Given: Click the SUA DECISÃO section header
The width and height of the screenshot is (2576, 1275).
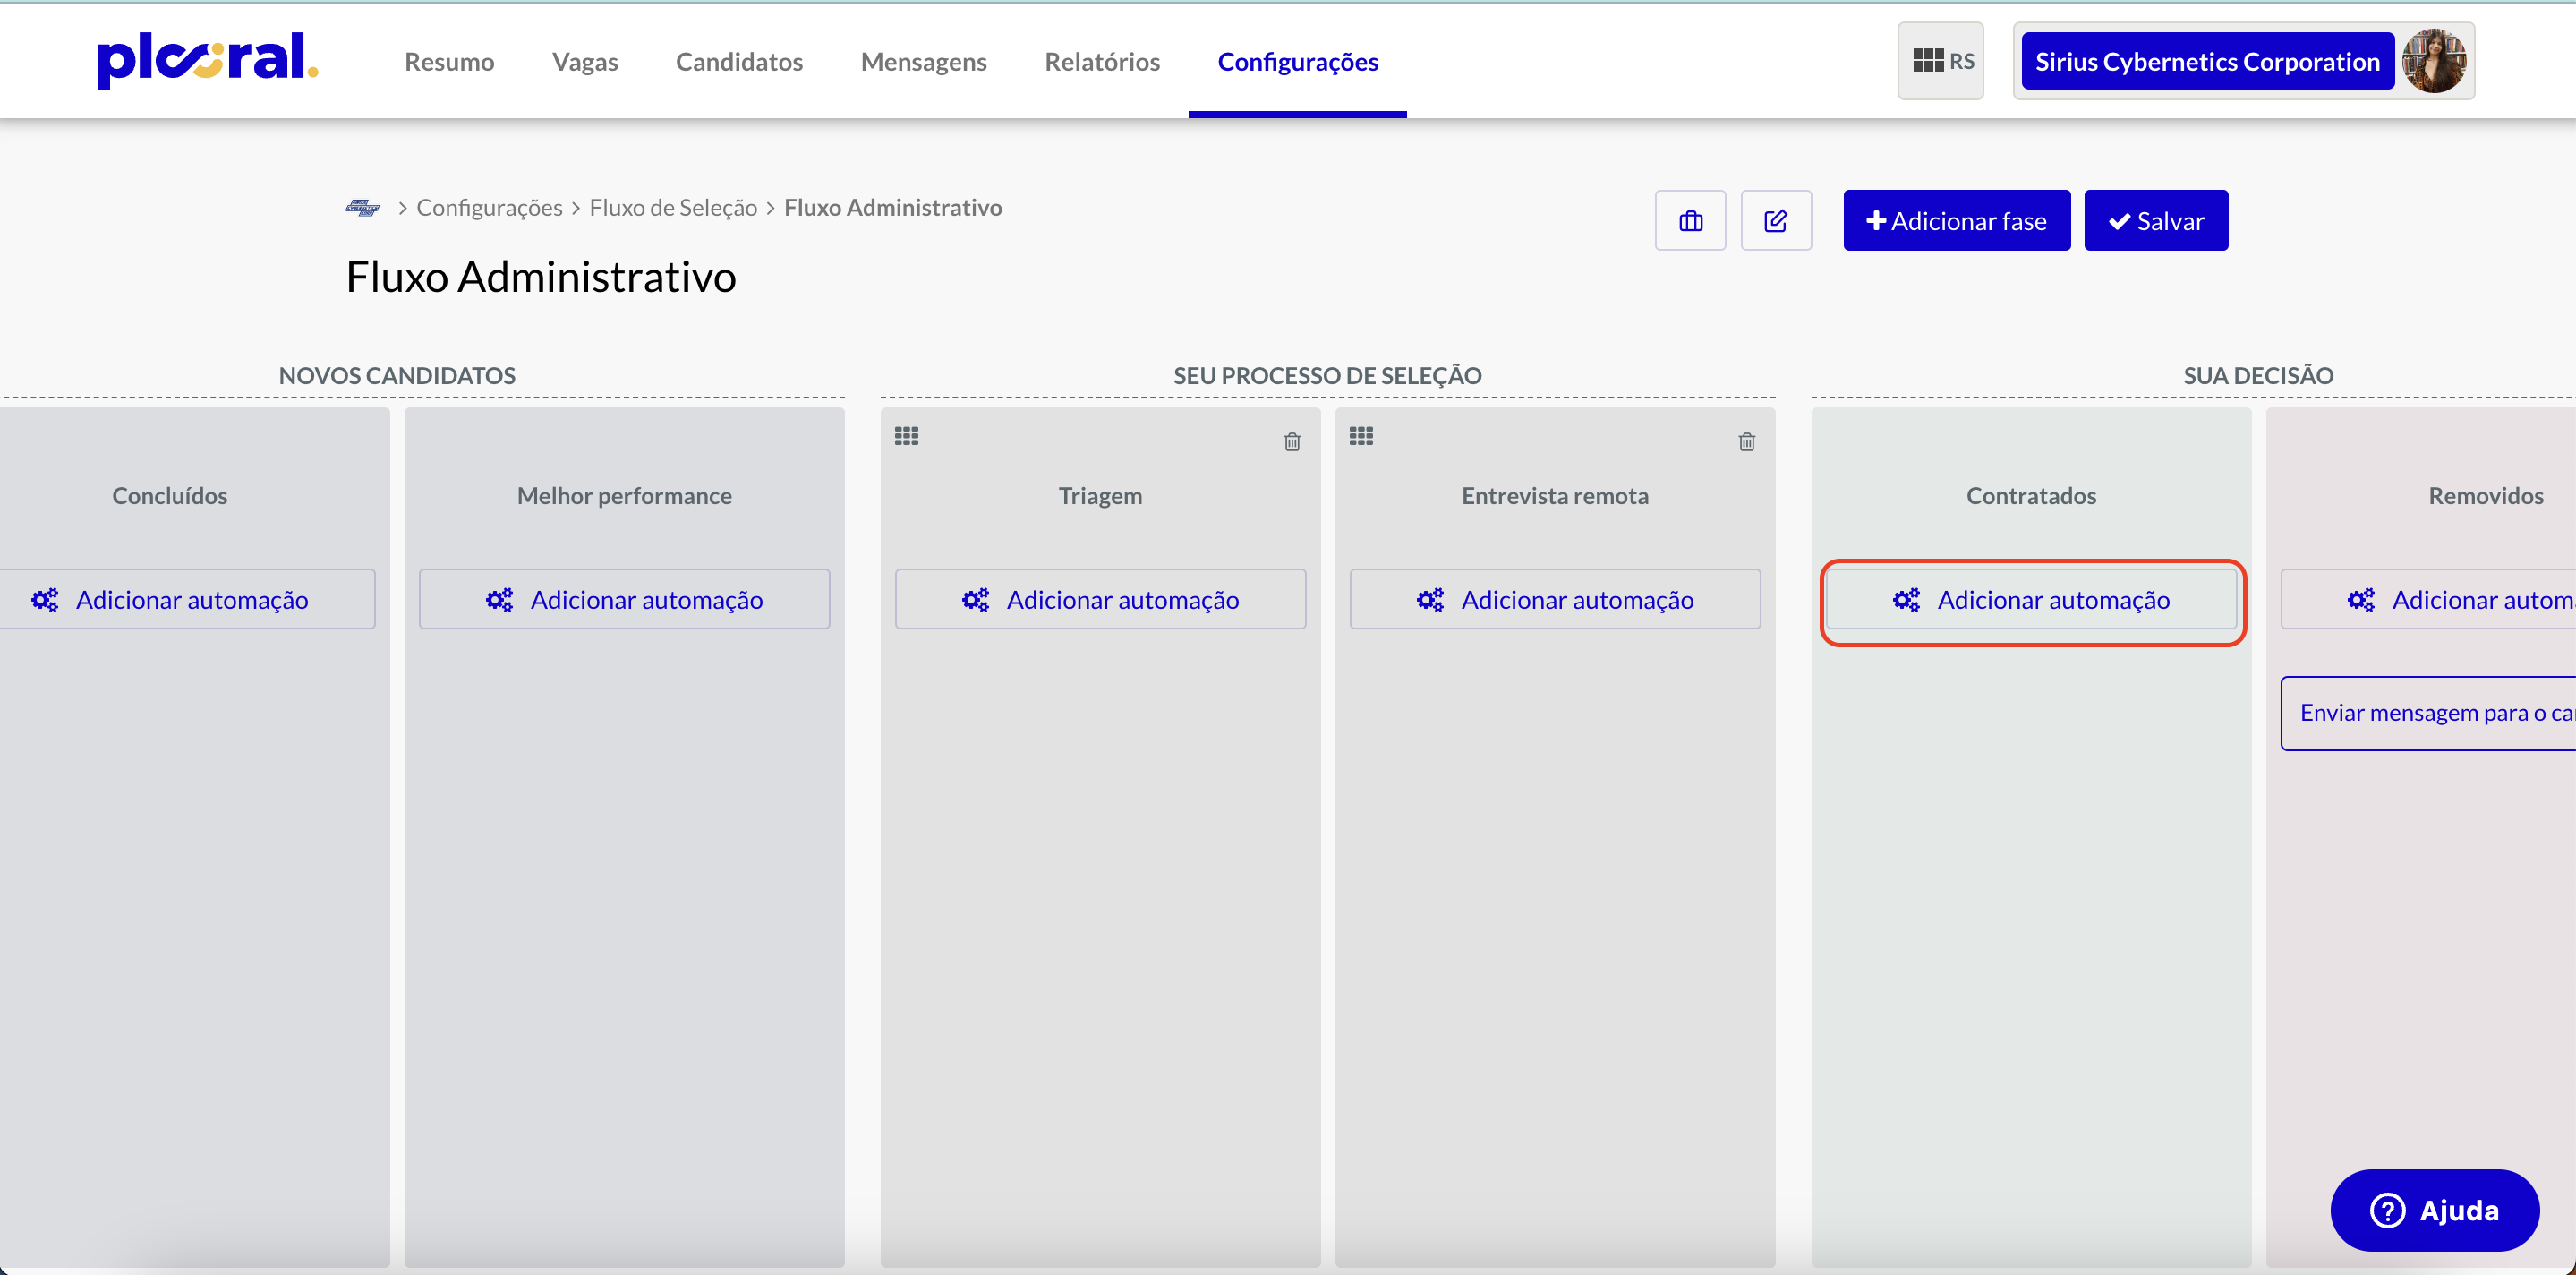Looking at the screenshot, I should tap(2258, 375).
